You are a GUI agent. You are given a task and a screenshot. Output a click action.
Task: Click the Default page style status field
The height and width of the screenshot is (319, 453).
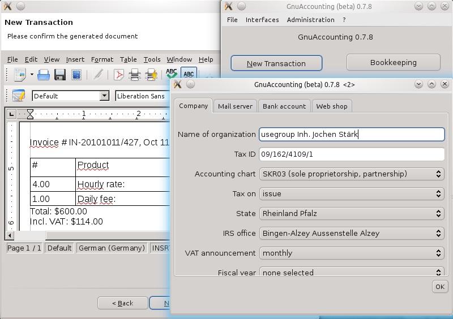pos(59,248)
